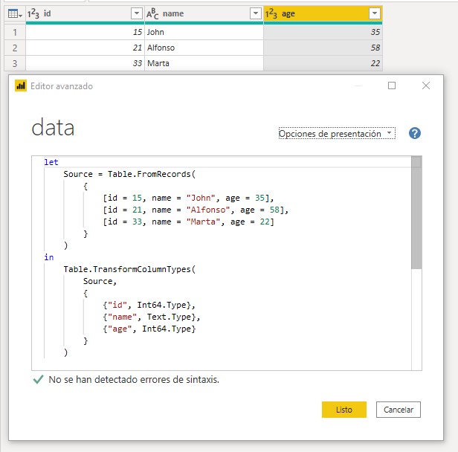The image size is (458, 452).
Task: Click the Table.TransformColumnTypes( code line
Action: [129, 269]
